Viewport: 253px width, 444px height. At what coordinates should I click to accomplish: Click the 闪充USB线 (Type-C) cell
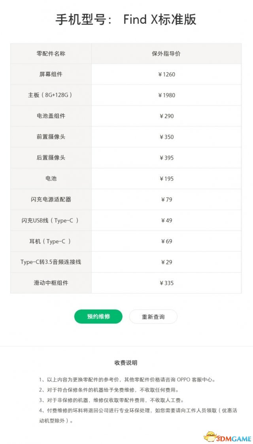pyautogui.click(x=51, y=220)
